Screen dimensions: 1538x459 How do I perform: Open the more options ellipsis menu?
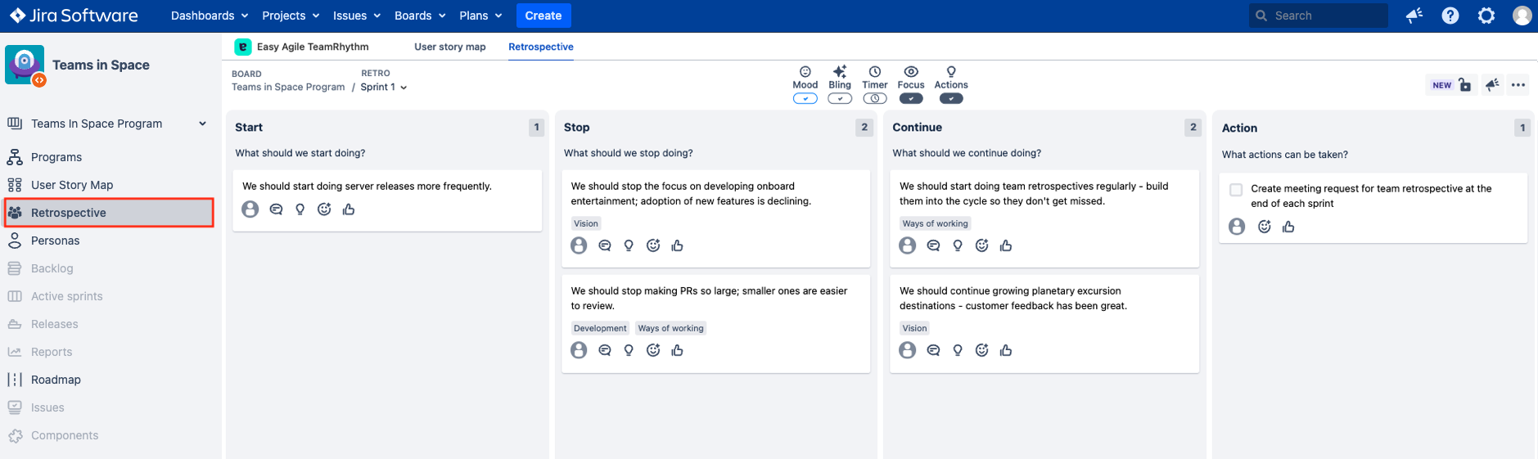point(1518,84)
